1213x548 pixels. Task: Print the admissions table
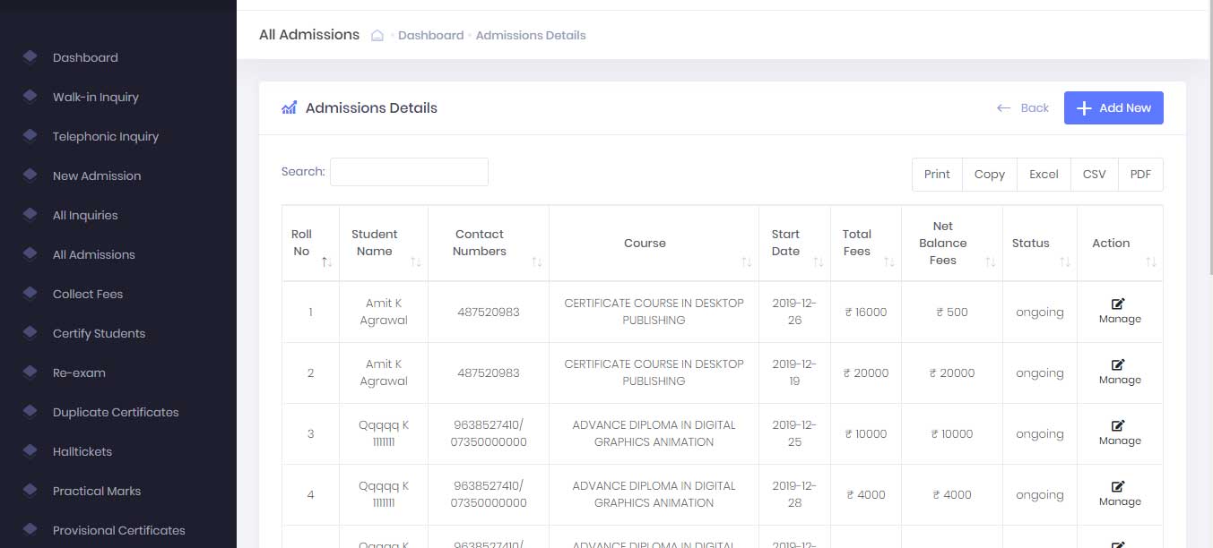click(937, 175)
